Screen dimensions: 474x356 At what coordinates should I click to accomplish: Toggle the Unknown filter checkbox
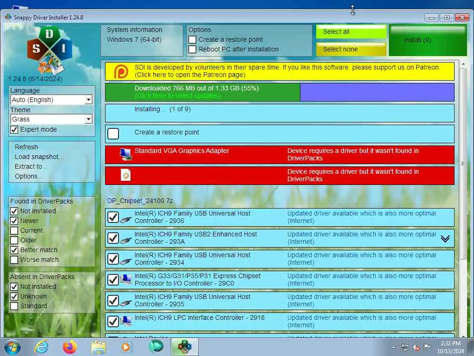pyautogui.click(x=14, y=296)
